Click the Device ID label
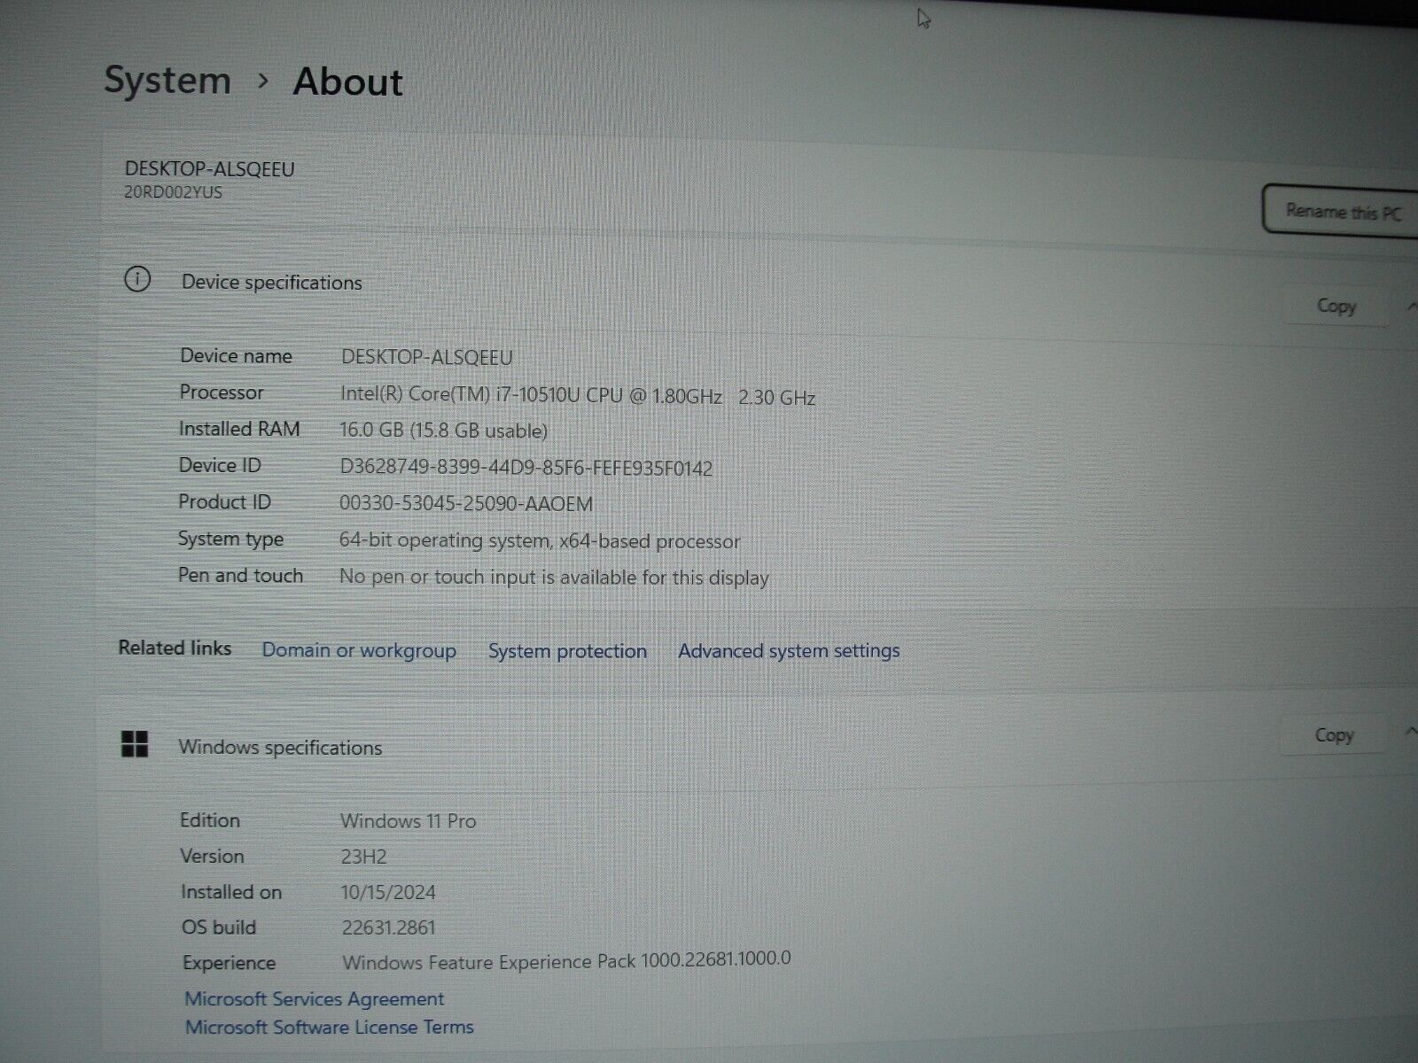 (220, 465)
